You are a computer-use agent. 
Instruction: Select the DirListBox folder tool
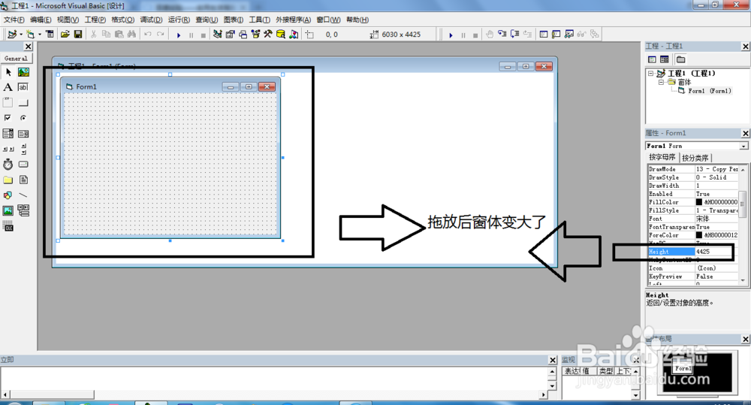pos(8,180)
